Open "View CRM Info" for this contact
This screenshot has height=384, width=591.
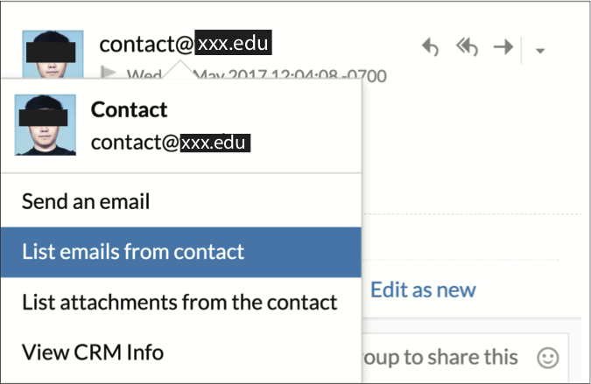93,353
